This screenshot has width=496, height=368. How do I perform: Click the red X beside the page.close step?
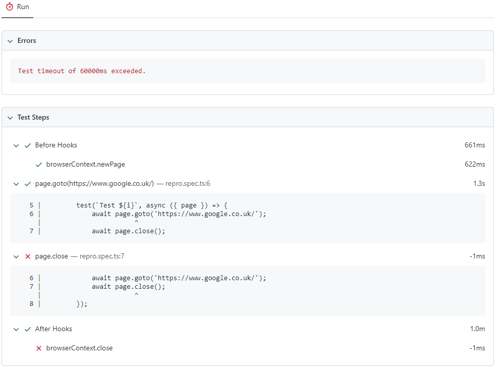(28, 256)
